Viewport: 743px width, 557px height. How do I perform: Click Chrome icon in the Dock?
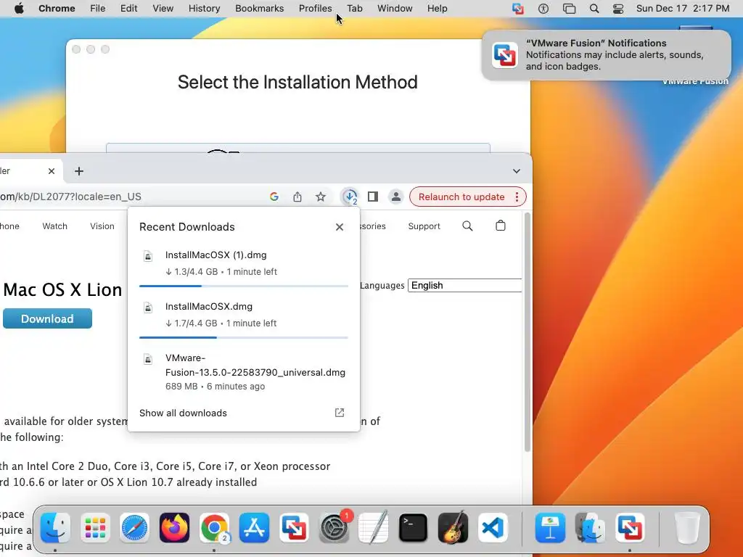(214, 528)
